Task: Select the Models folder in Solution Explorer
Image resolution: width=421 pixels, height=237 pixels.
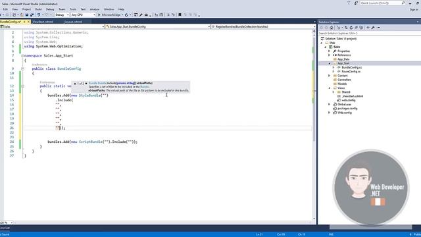Action: (x=342, y=84)
